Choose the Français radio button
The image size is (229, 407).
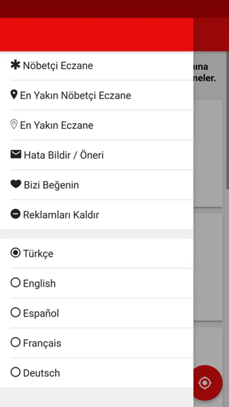point(15,342)
